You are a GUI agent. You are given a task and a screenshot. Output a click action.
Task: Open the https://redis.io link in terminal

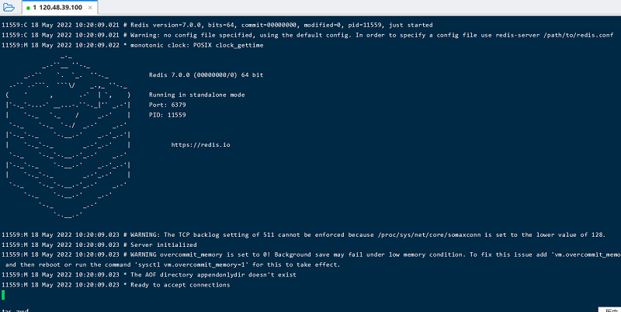coord(200,145)
